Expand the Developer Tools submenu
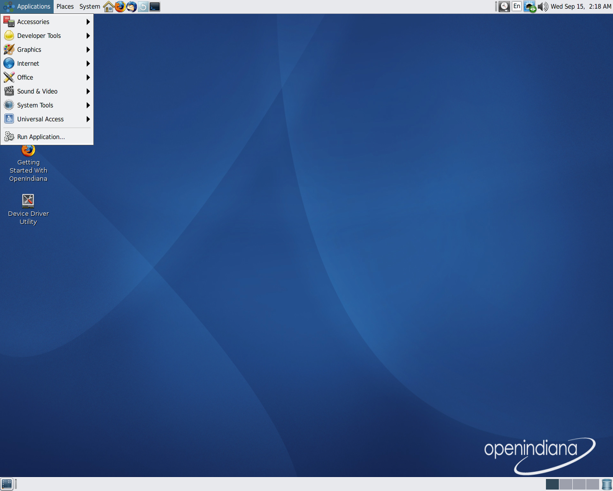 click(47, 36)
